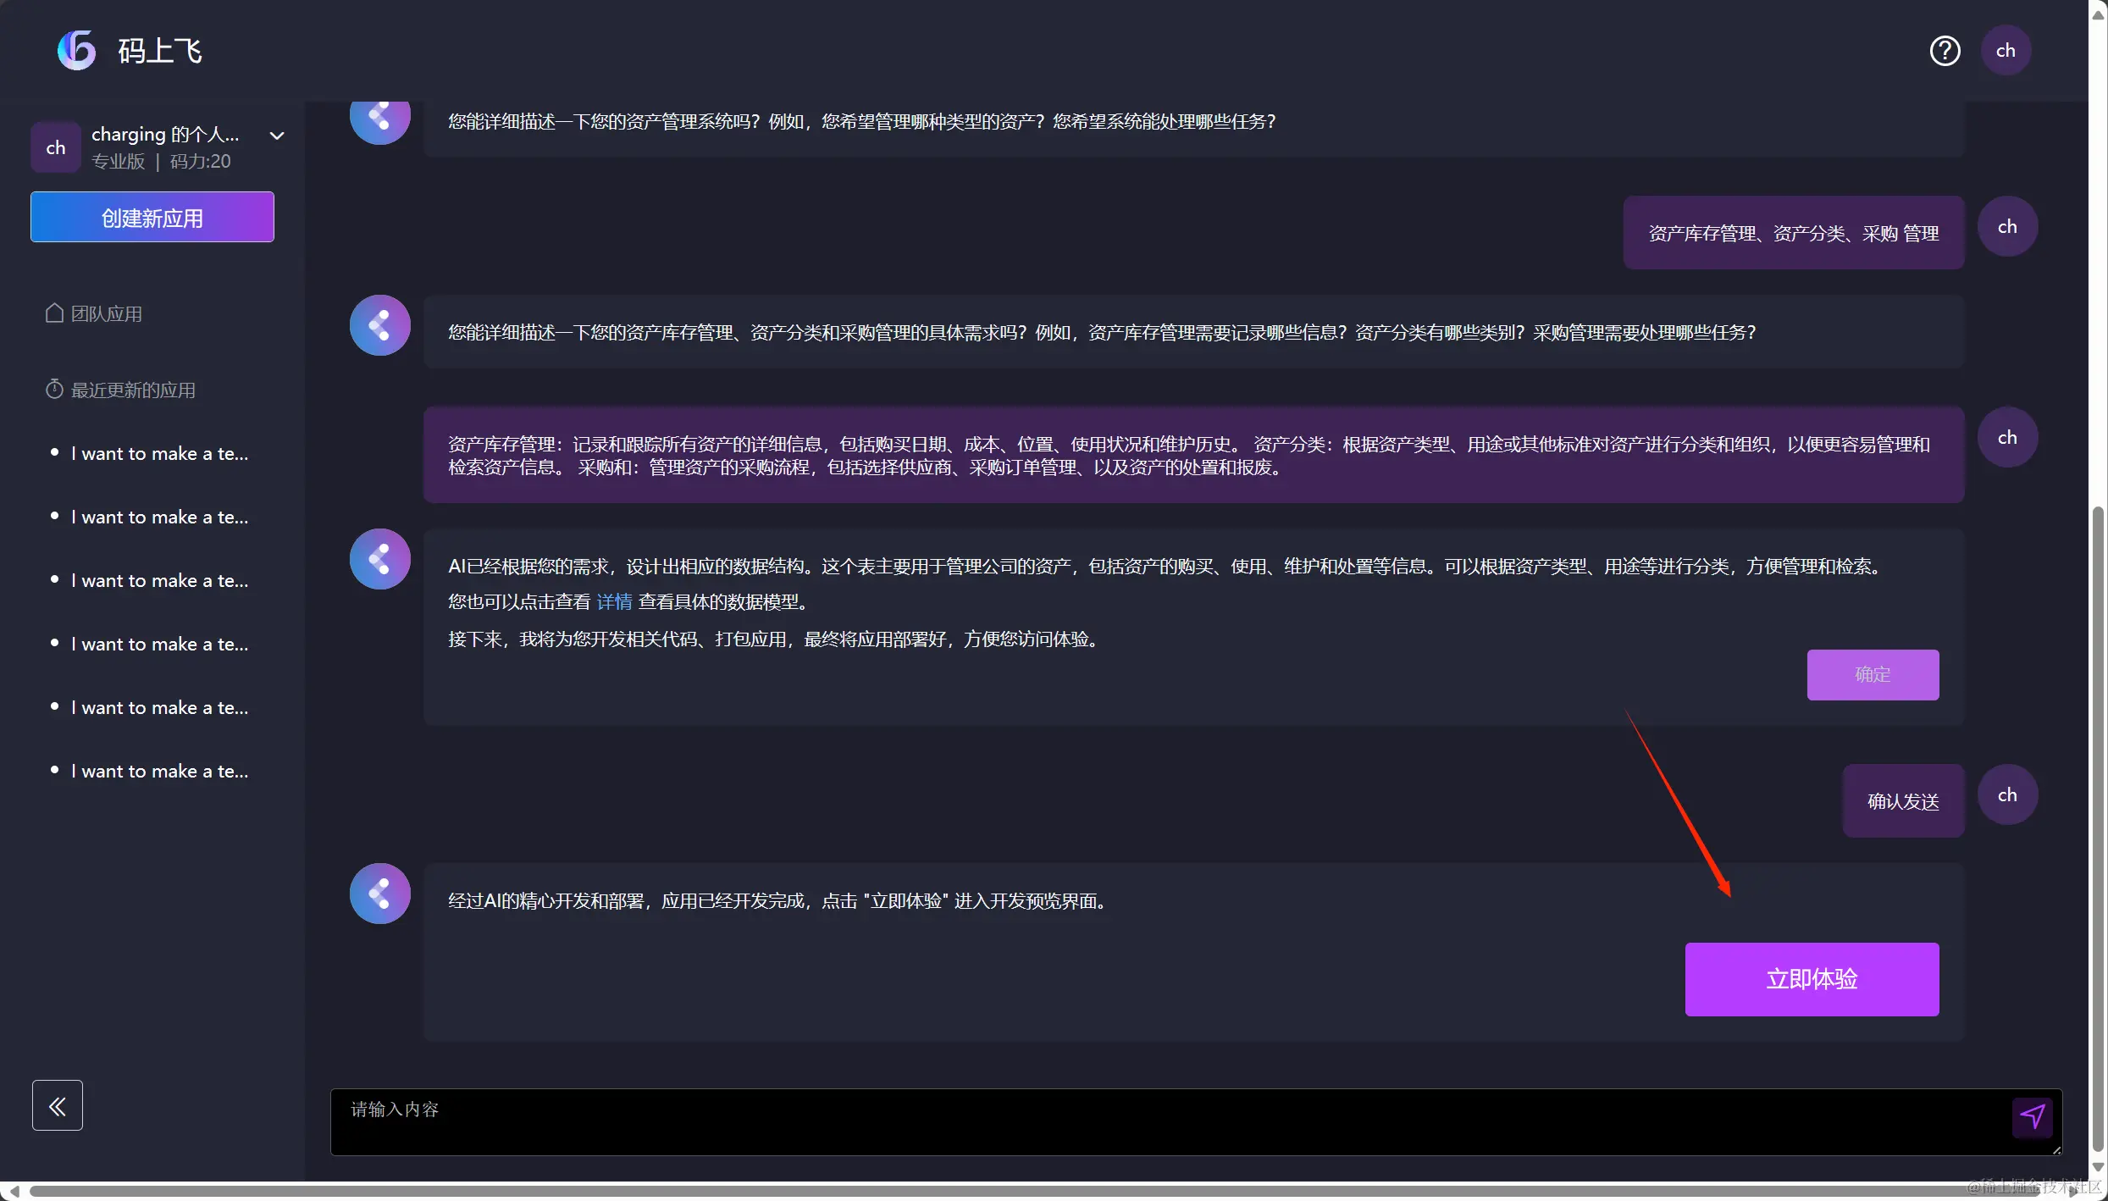Collapse sidebar with double chevron icon
The image size is (2108, 1201).
pos(58,1105)
